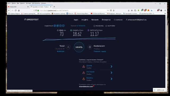Switch to the Mobile WiFi tab
Viewport: 170px width, 96px height.
click(17, 7)
